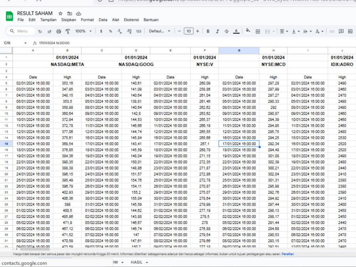Expand merge cells dropdown arrow
The height and width of the screenshot is (267, 356).
273,31
